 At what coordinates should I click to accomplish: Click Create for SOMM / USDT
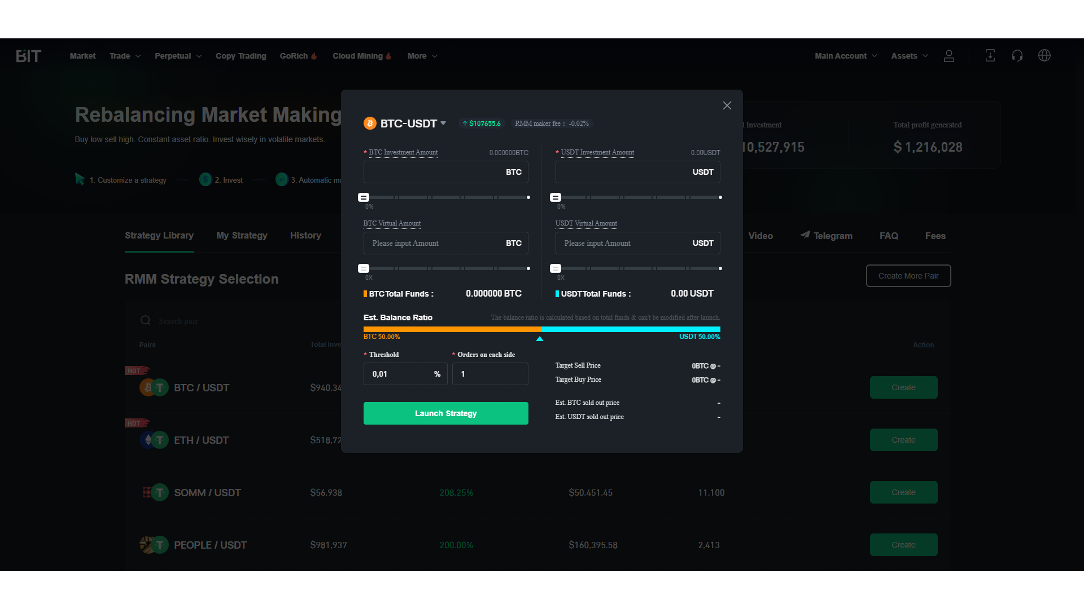[903, 492]
